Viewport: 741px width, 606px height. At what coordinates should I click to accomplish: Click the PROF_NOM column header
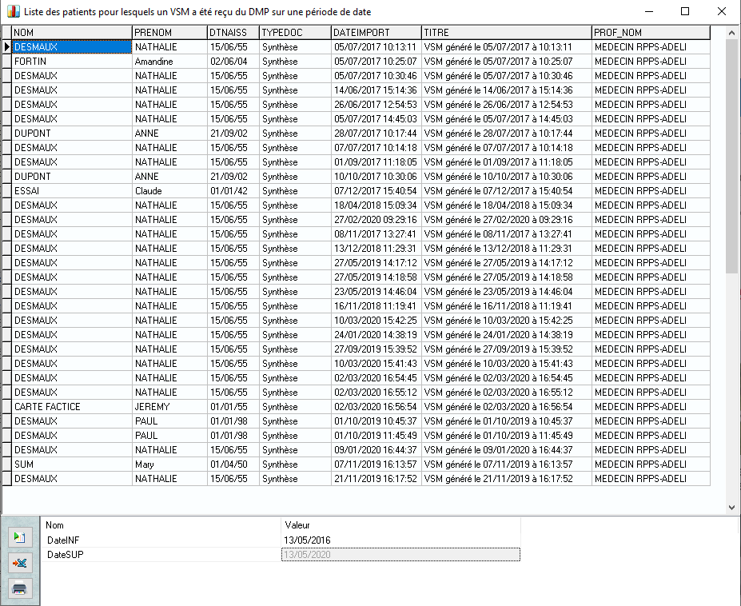pyautogui.click(x=650, y=33)
